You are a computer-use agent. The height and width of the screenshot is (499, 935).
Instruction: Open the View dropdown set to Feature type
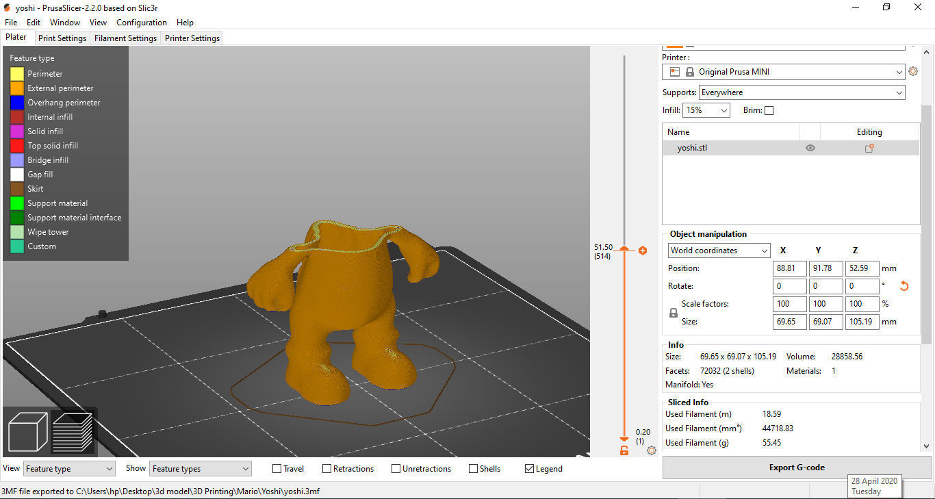(x=69, y=469)
